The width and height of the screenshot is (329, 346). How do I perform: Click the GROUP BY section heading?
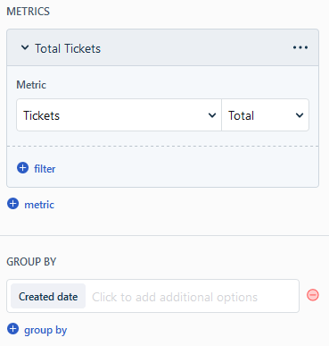pos(31,262)
